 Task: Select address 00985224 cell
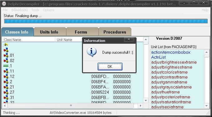click(x=100, y=92)
